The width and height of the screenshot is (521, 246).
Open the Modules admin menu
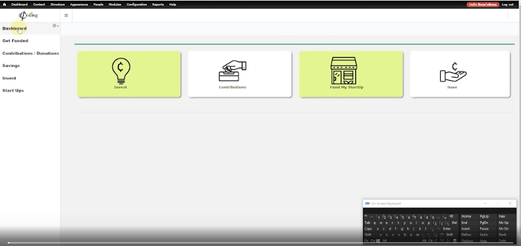115,4
